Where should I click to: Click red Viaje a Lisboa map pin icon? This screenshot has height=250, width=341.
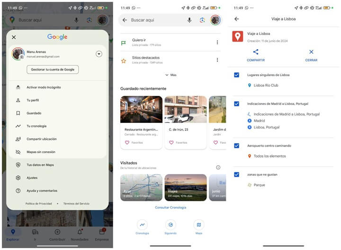[237, 36]
